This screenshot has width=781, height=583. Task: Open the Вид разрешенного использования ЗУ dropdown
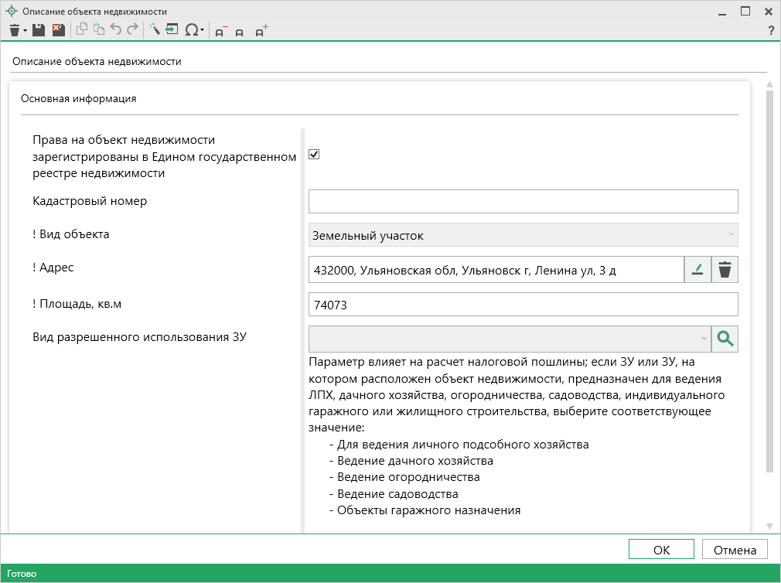tap(510, 339)
